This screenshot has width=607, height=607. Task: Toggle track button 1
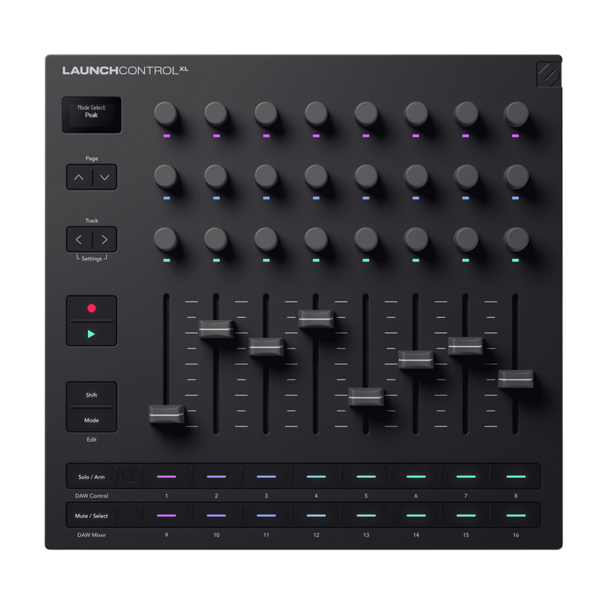pyautogui.click(x=166, y=476)
